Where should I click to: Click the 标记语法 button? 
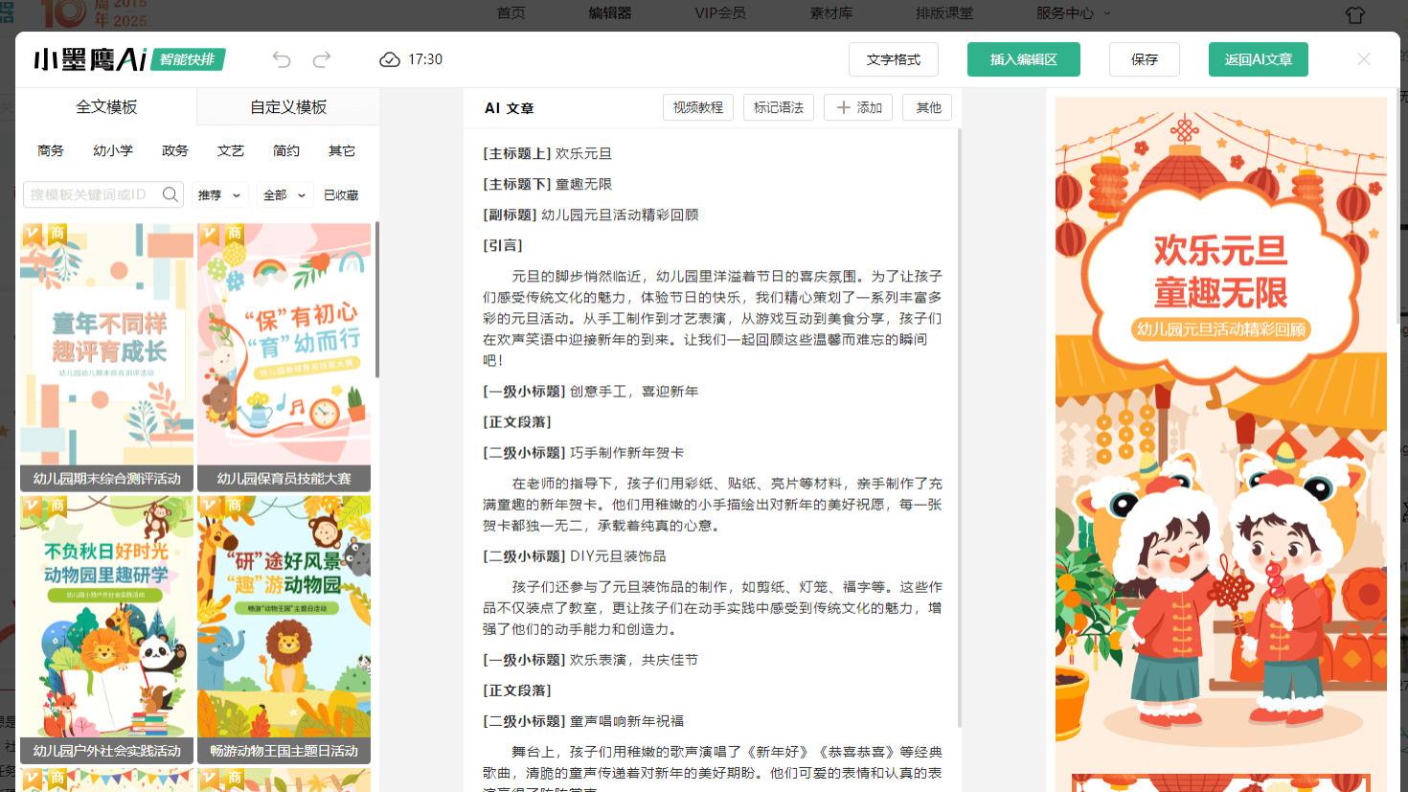(x=778, y=107)
